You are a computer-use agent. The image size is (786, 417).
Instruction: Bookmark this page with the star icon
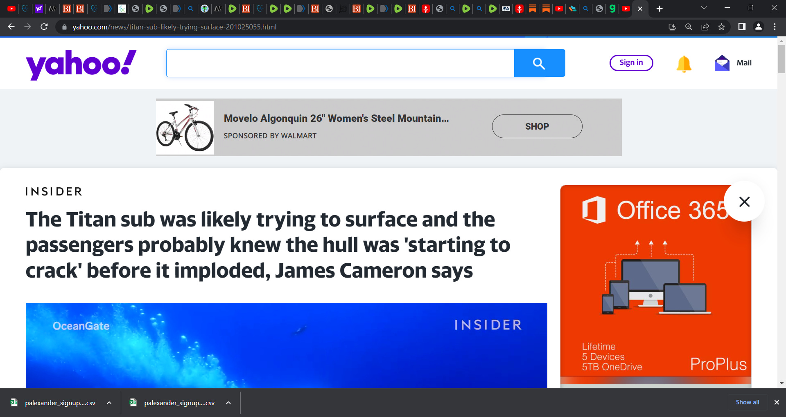point(721,27)
